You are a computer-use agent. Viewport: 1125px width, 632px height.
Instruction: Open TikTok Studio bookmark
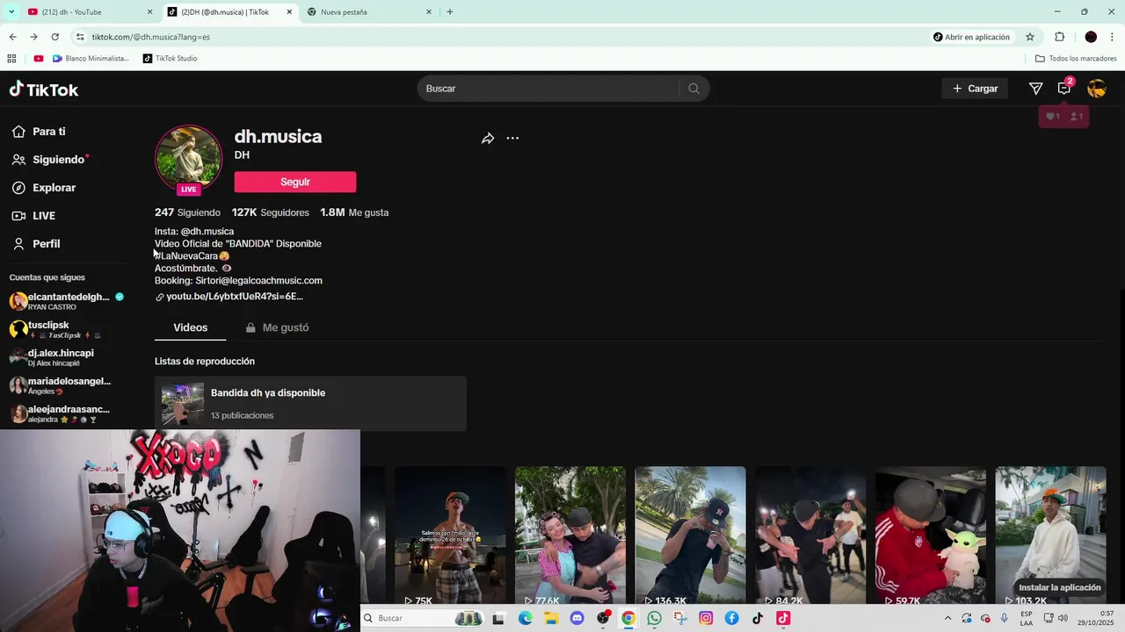click(x=170, y=59)
